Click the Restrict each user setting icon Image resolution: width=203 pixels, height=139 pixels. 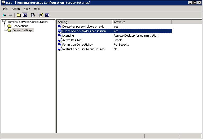pyautogui.click(x=60, y=49)
